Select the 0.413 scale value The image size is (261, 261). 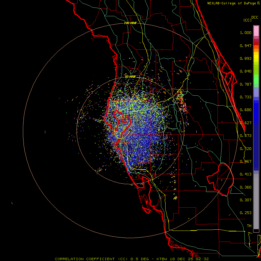[246, 174]
